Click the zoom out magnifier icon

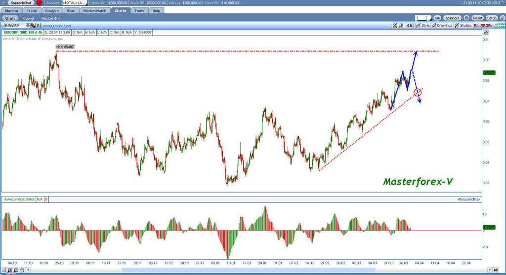click(x=16, y=270)
